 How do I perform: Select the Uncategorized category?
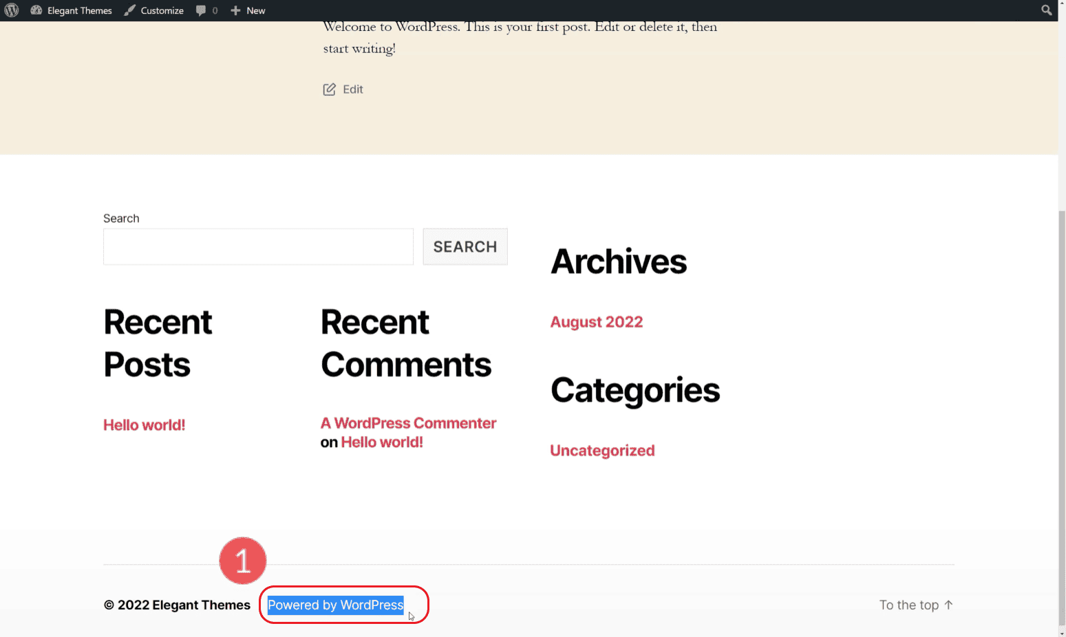[602, 451]
